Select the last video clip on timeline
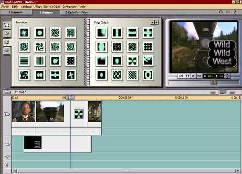The image size is (242, 174). point(95,112)
